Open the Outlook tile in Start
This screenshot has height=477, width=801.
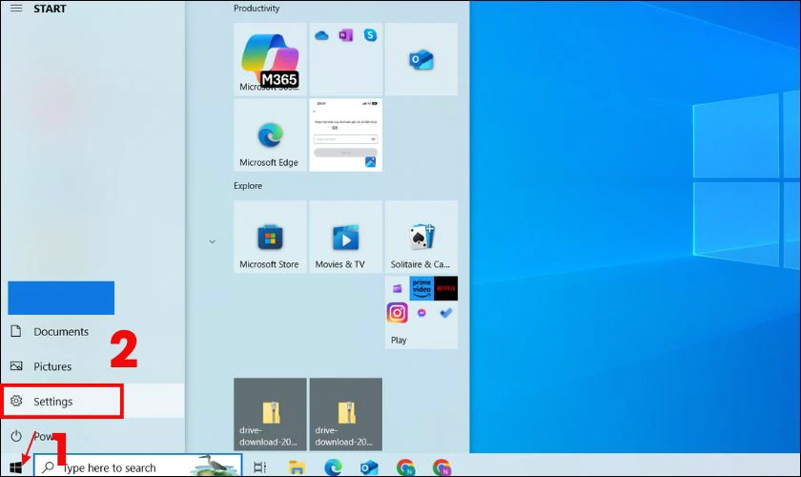point(421,59)
